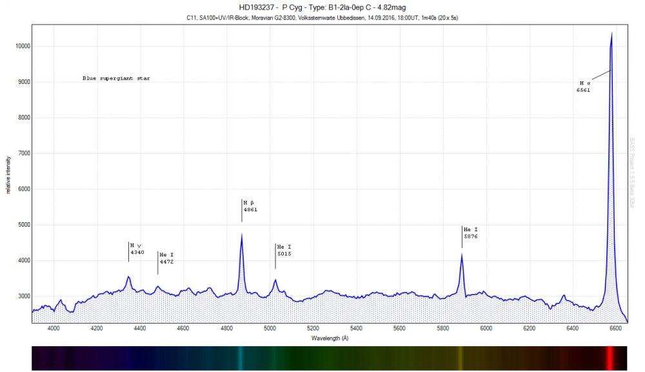Select the "He I 5015" line label
Image resolution: width=645 pixels, height=372 pixels.
point(284,251)
